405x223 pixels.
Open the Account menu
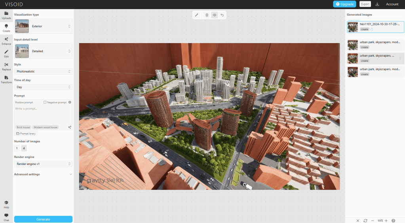click(392, 4)
